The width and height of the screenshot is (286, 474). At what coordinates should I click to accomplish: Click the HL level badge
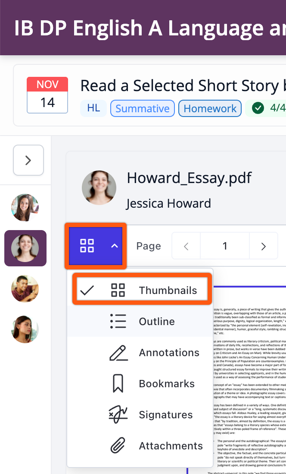click(x=93, y=108)
